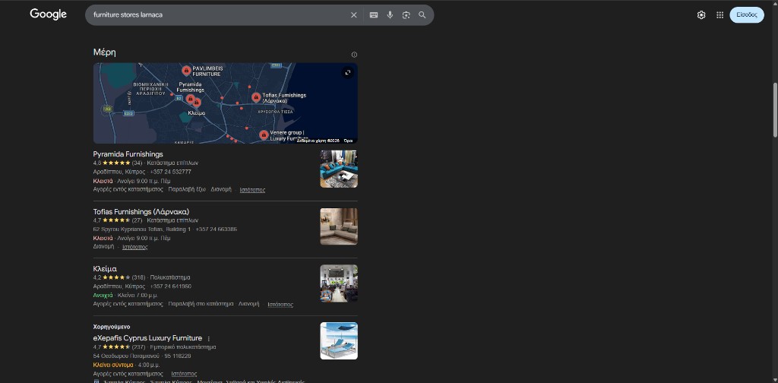Click the (318) review count of Κλείμα
Viewport: 778px width, 383px height.
coord(138,277)
